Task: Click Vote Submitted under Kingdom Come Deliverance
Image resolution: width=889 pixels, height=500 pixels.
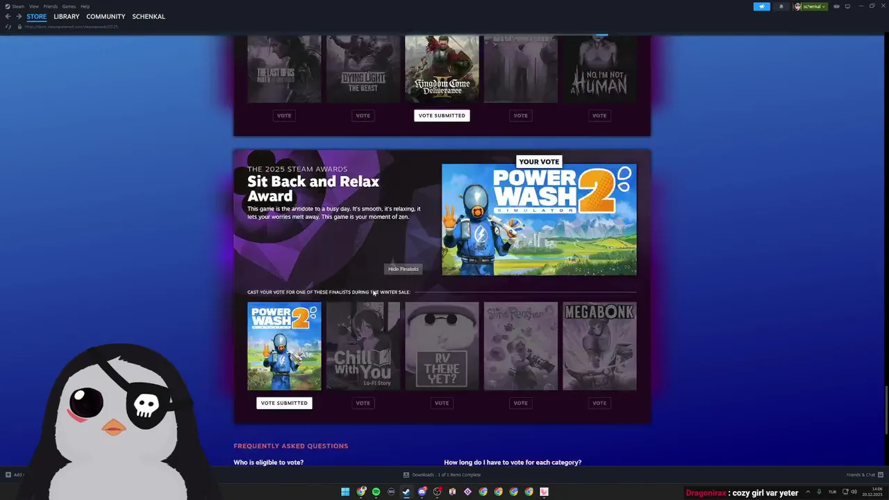Action: click(x=442, y=115)
